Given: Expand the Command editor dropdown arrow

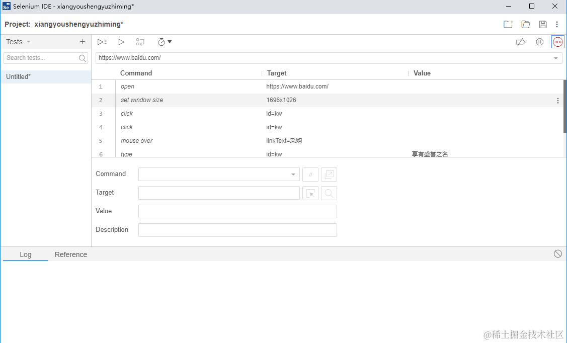Looking at the screenshot, I should click(x=293, y=175).
